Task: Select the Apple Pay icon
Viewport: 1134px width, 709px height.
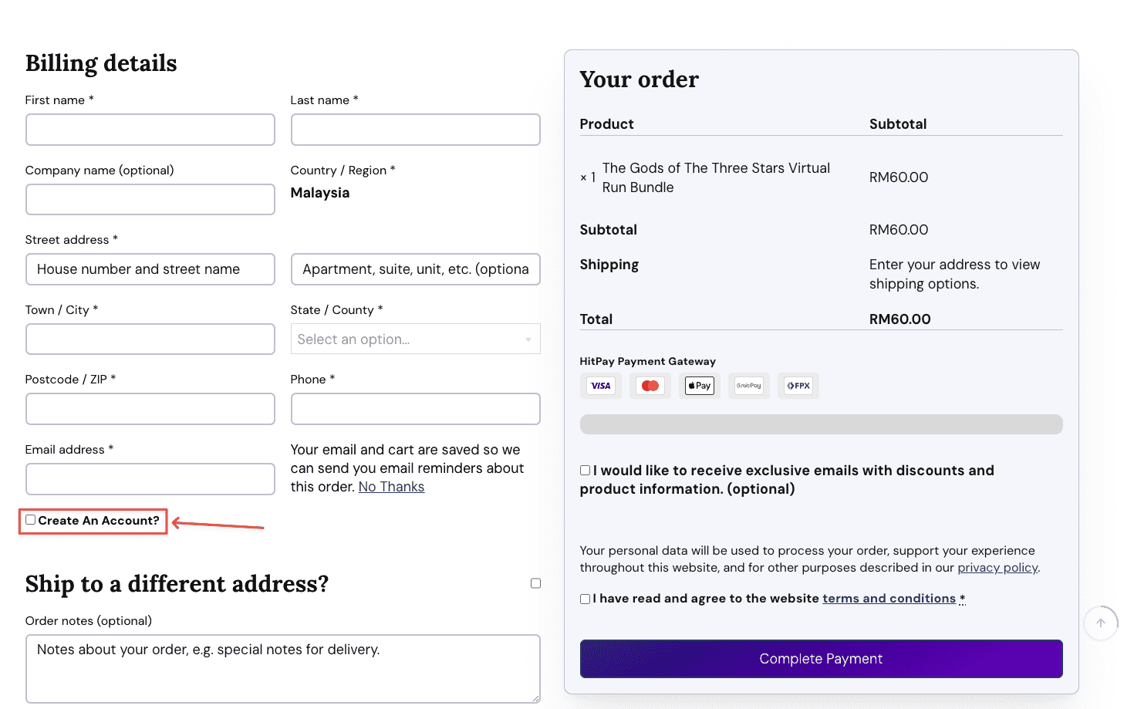Action: [700, 386]
